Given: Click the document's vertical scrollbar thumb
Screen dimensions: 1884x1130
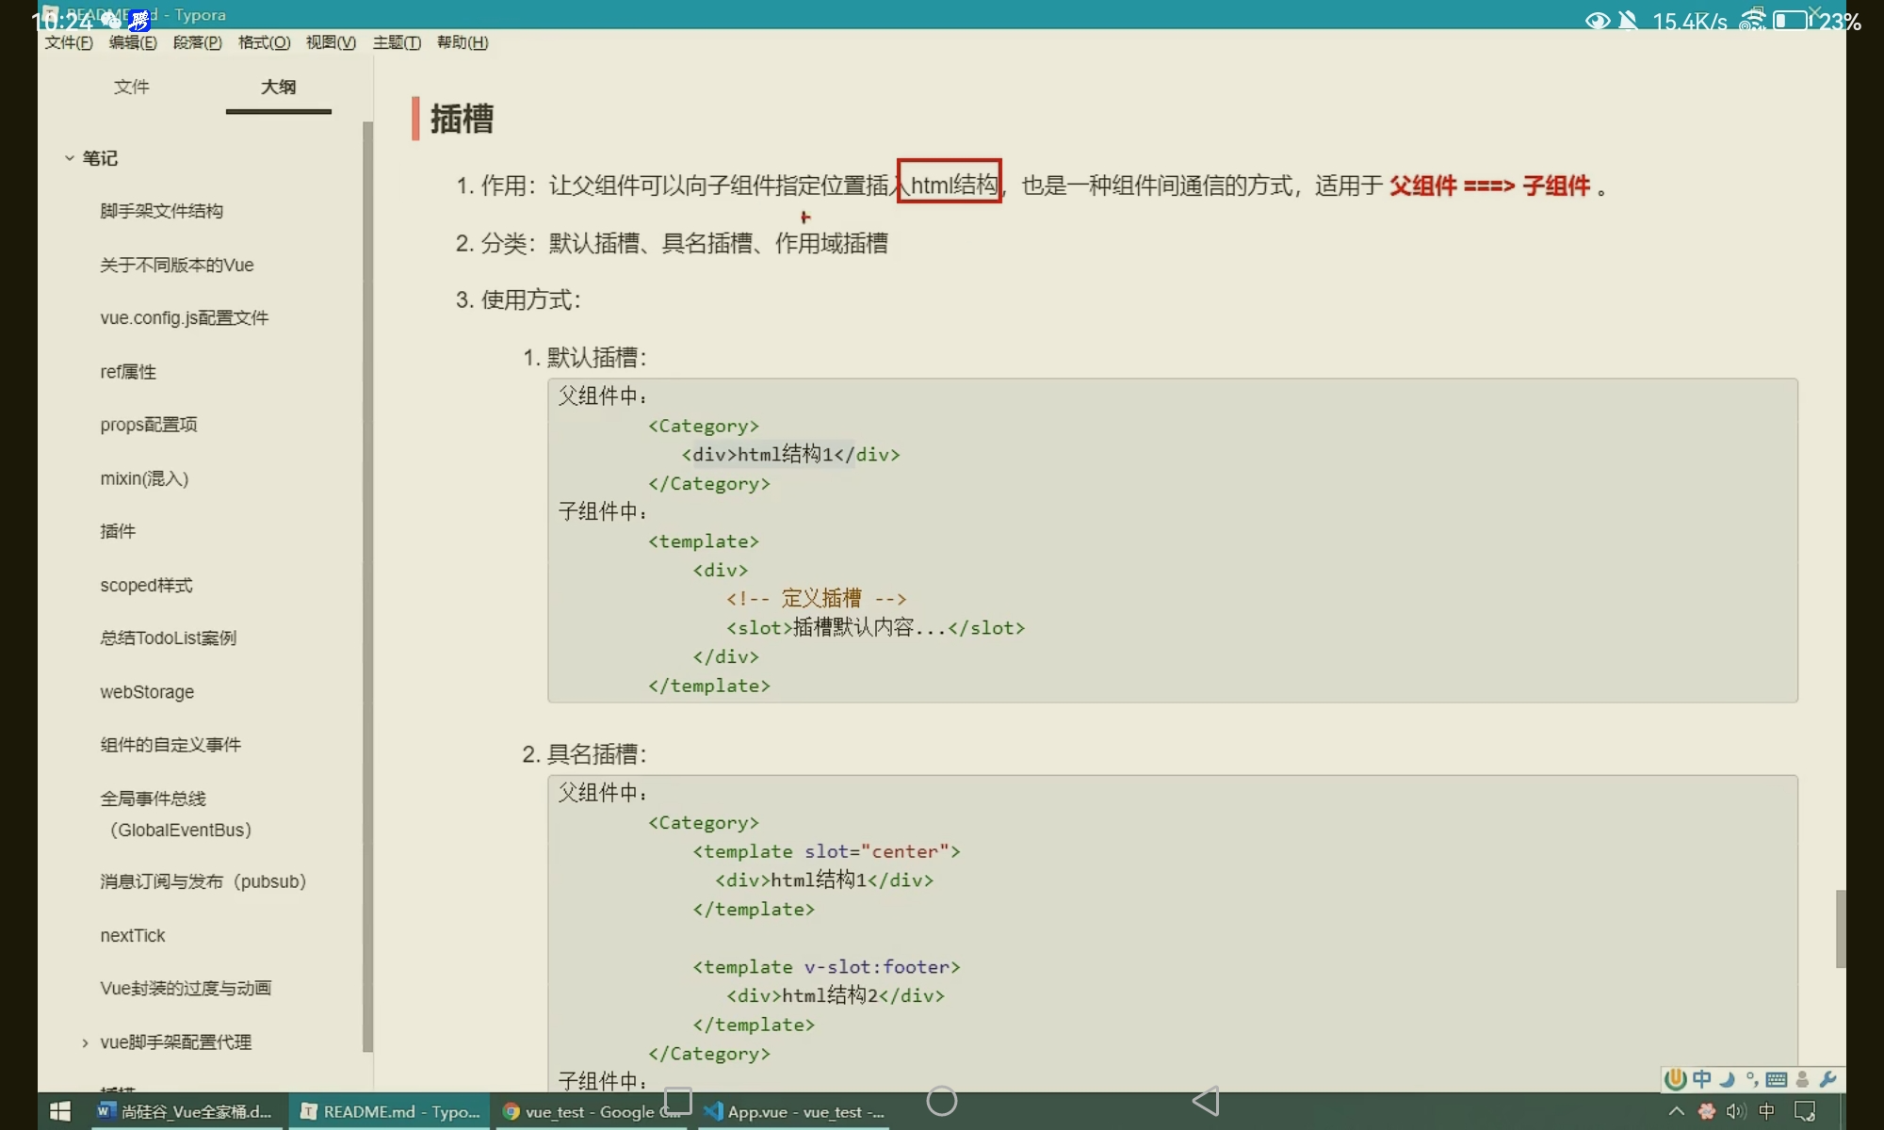Looking at the screenshot, I should click(x=1840, y=928).
